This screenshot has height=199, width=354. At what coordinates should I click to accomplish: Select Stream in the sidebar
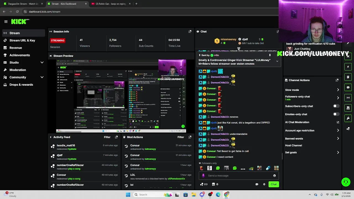click(23, 33)
